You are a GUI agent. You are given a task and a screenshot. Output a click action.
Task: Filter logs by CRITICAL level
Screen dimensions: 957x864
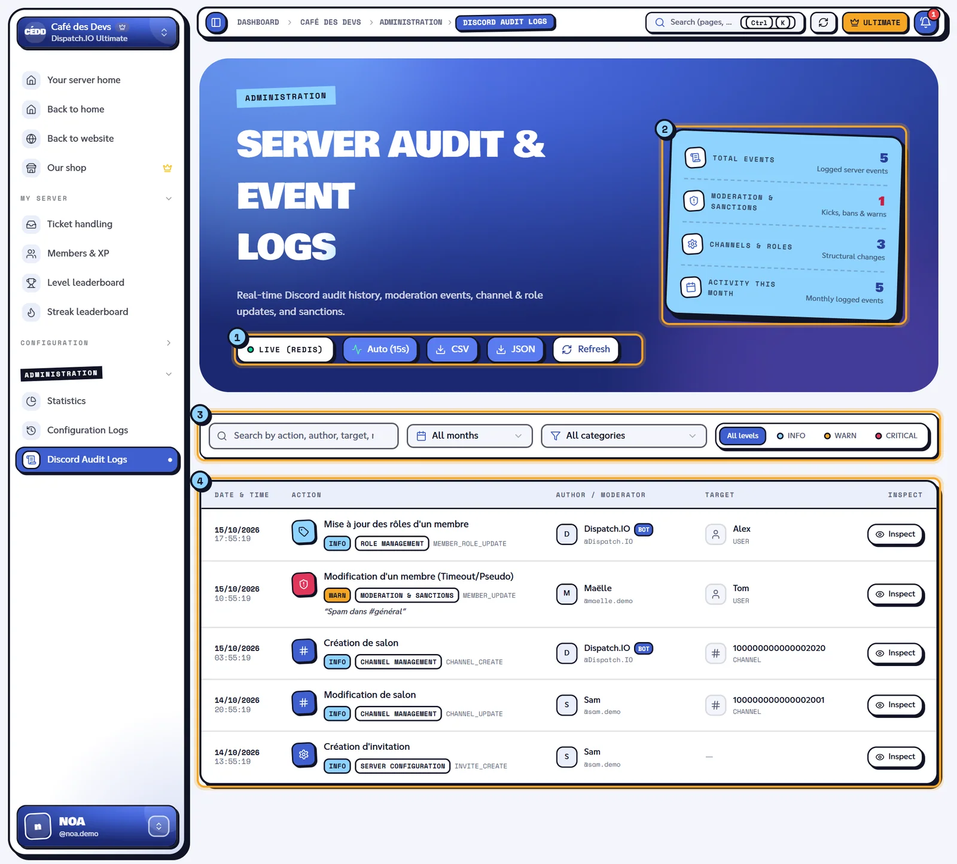(x=896, y=436)
